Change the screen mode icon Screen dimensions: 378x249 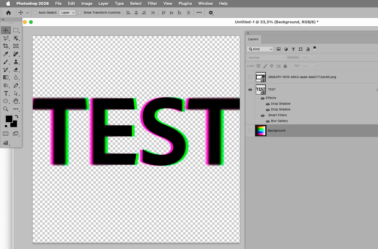16,133
